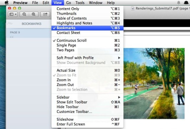
Task: Select the PAGE 9 bookmark in sidebar
Action: 15,32
